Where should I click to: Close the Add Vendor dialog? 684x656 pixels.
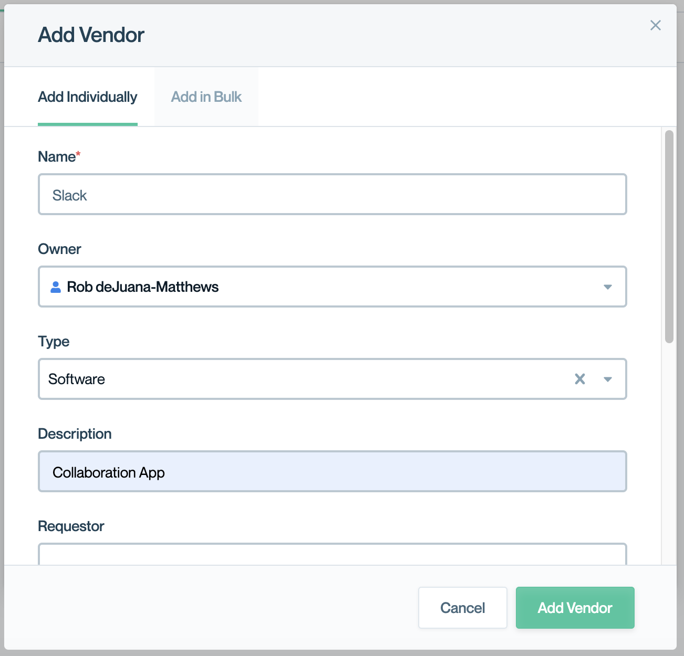(x=655, y=25)
